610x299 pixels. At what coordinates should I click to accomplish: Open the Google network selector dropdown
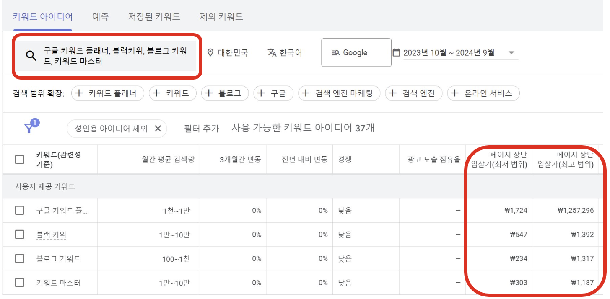356,52
